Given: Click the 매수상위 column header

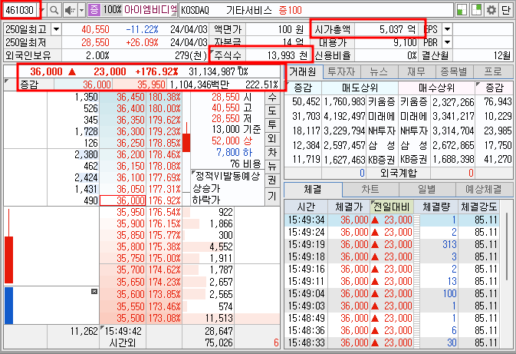Looking at the screenshot, I should tap(436, 88).
